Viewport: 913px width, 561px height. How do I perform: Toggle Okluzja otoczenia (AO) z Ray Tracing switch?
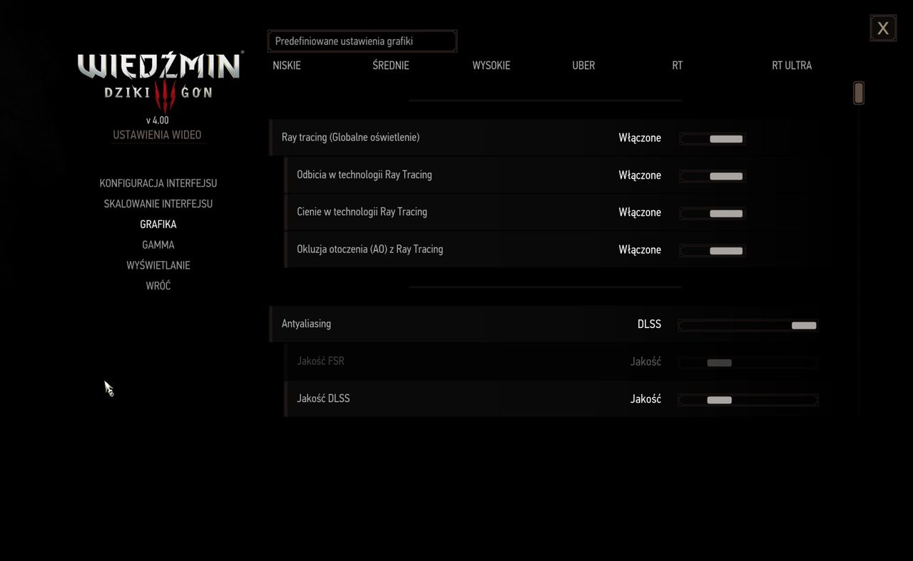point(713,250)
